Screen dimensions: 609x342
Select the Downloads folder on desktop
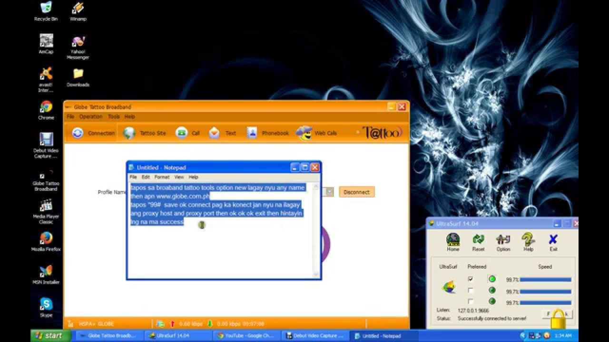tap(78, 77)
